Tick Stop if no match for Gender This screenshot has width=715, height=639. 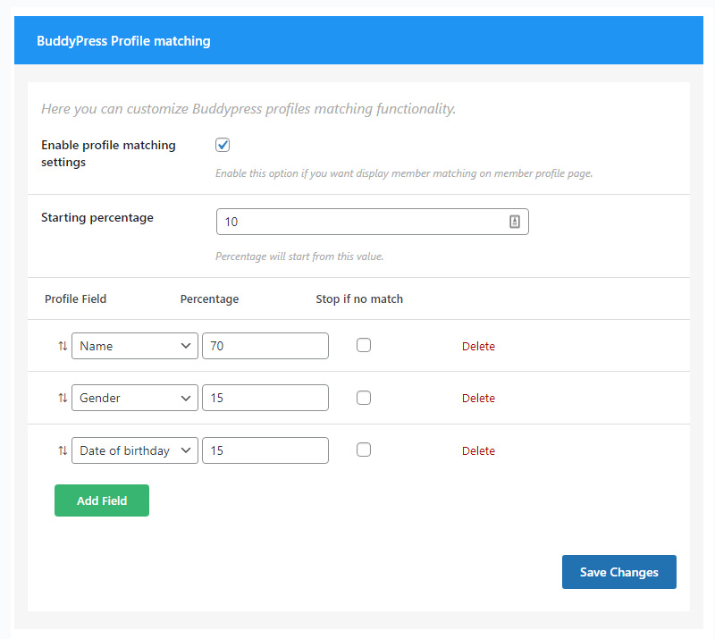click(364, 398)
